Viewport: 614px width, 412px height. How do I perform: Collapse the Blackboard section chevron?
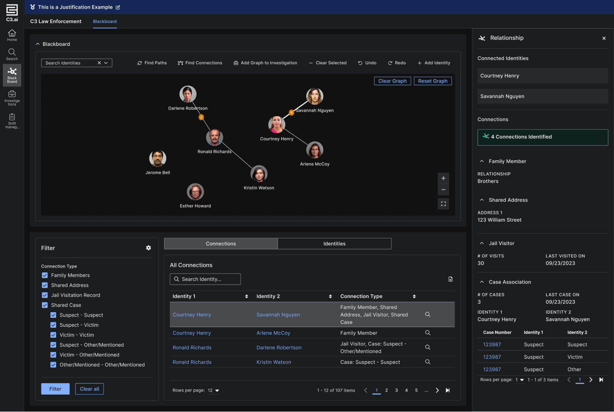point(38,44)
